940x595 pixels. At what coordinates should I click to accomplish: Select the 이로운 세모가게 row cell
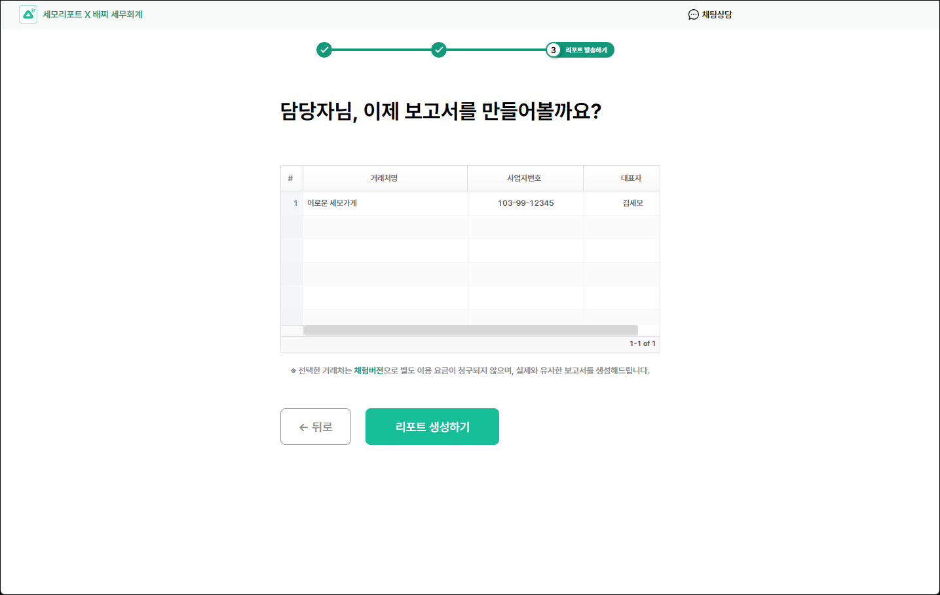[x=332, y=203]
